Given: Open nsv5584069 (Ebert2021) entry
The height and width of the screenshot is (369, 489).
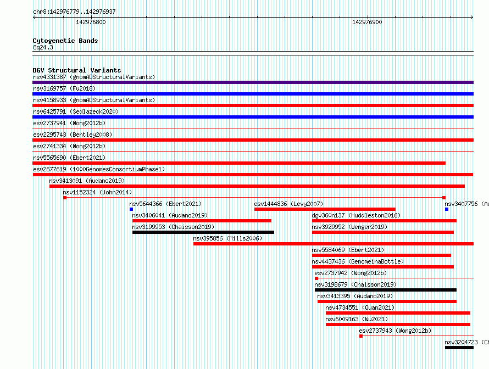Looking at the screenshot, I should point(348,250).
